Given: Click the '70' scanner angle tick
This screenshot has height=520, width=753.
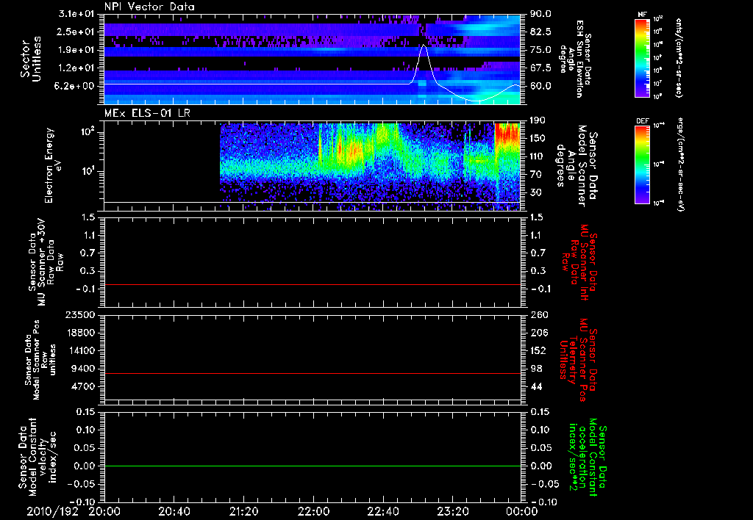Looking at the screenshot, I should point(536,175).
